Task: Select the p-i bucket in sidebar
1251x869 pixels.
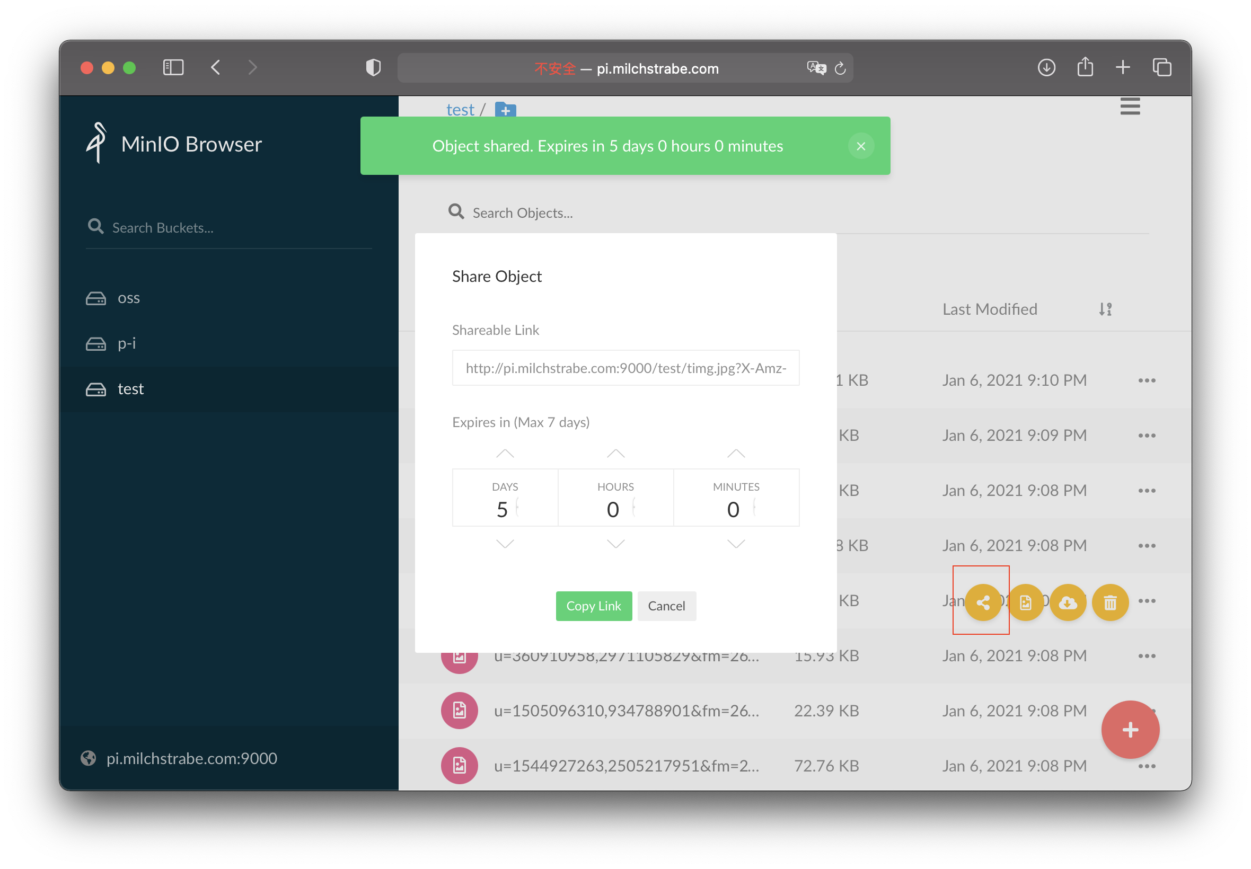Action: [x=126, y=343]
